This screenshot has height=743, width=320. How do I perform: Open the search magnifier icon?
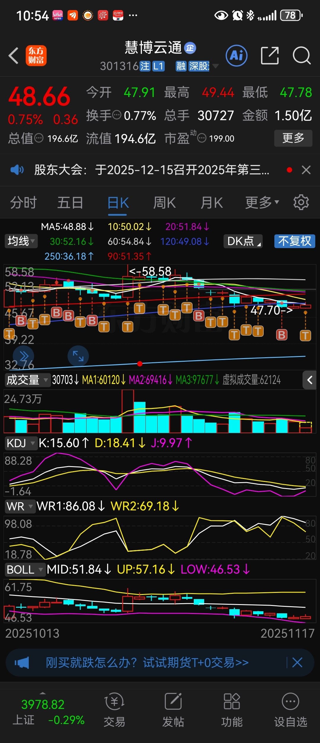(302, 55)
